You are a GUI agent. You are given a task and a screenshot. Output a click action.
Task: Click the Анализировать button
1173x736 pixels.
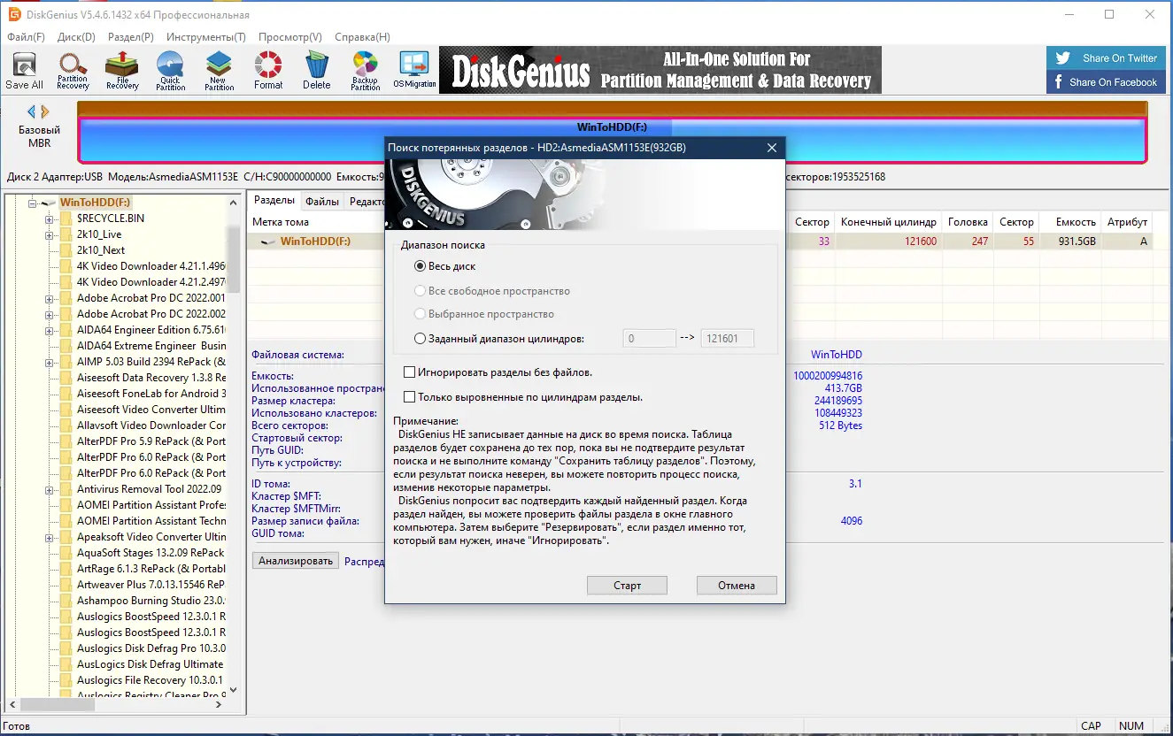[296, 561]
